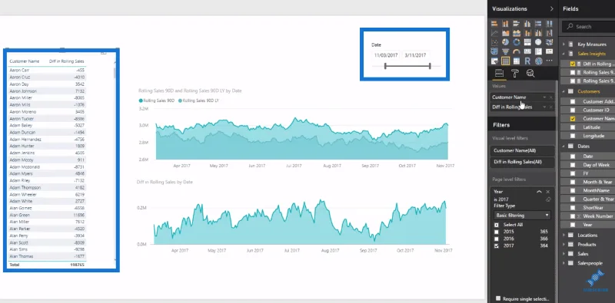Sort by Customer Name column header

pos(25,61)
